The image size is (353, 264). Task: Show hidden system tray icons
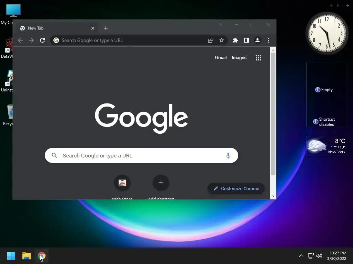click(301, 256)
